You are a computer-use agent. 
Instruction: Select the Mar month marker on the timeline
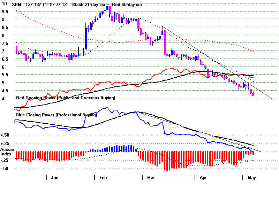[151, 178]
